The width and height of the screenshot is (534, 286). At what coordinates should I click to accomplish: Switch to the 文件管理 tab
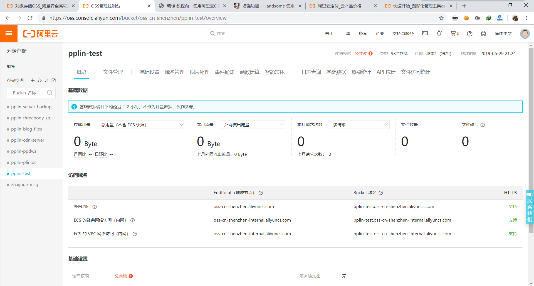pyautogui.click(x=113, y=72)
